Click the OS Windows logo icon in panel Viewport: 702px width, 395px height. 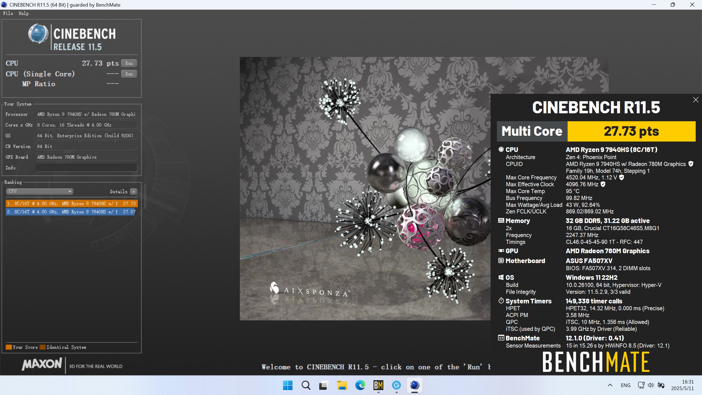501,277
